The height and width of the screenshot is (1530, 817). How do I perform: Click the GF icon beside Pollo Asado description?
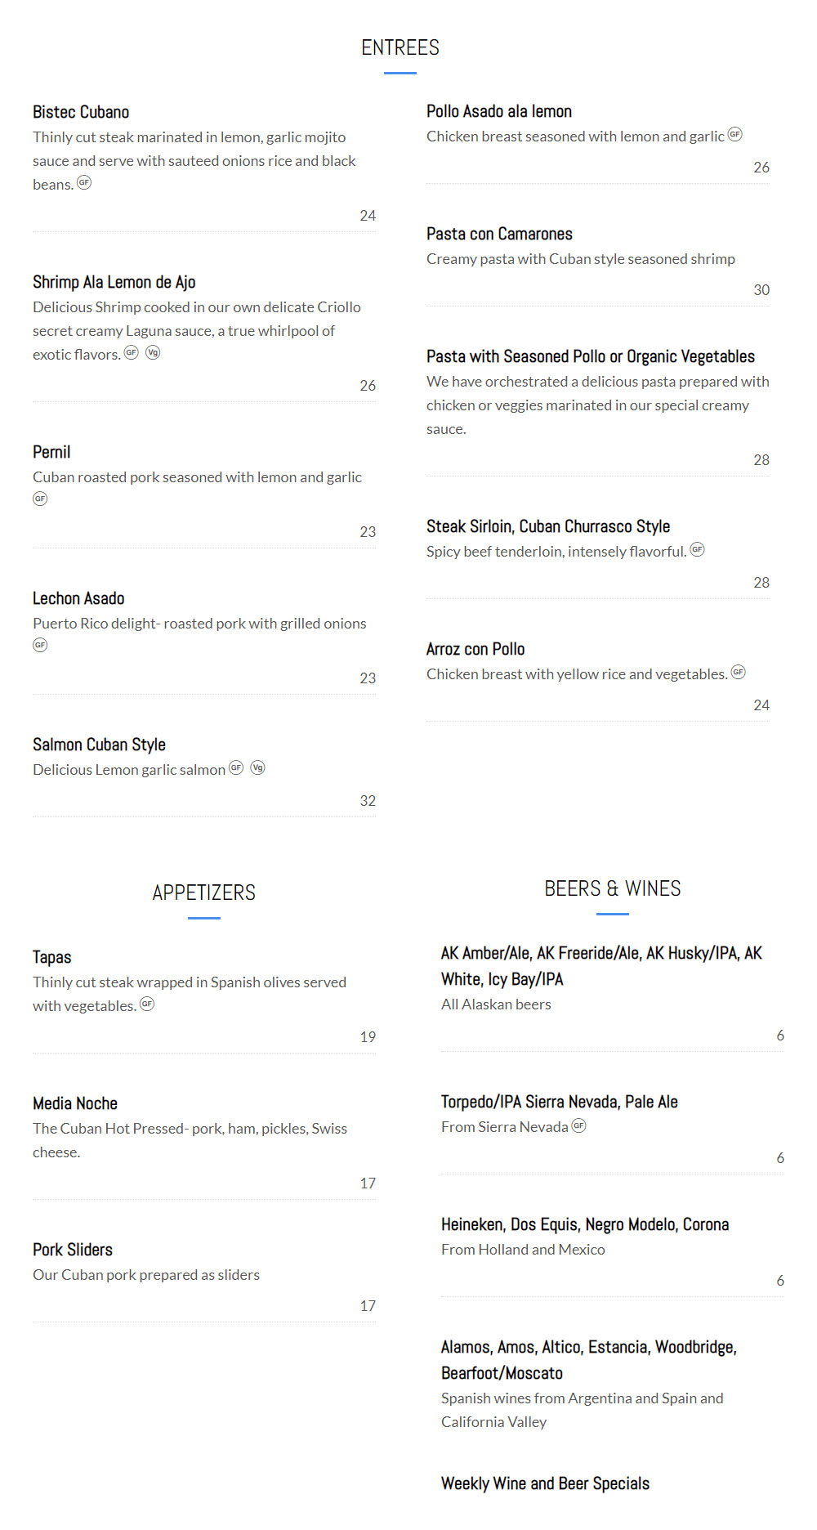735,134
